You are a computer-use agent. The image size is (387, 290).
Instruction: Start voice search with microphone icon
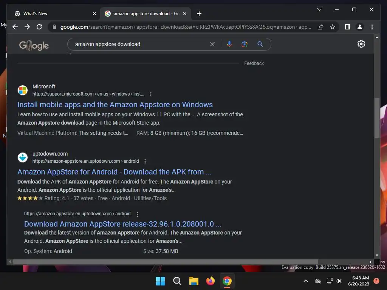229,44
